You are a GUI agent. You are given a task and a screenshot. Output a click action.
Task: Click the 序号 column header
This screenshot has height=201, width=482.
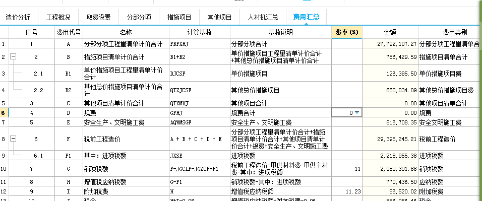pyautogui.click(x=32, y=32)
